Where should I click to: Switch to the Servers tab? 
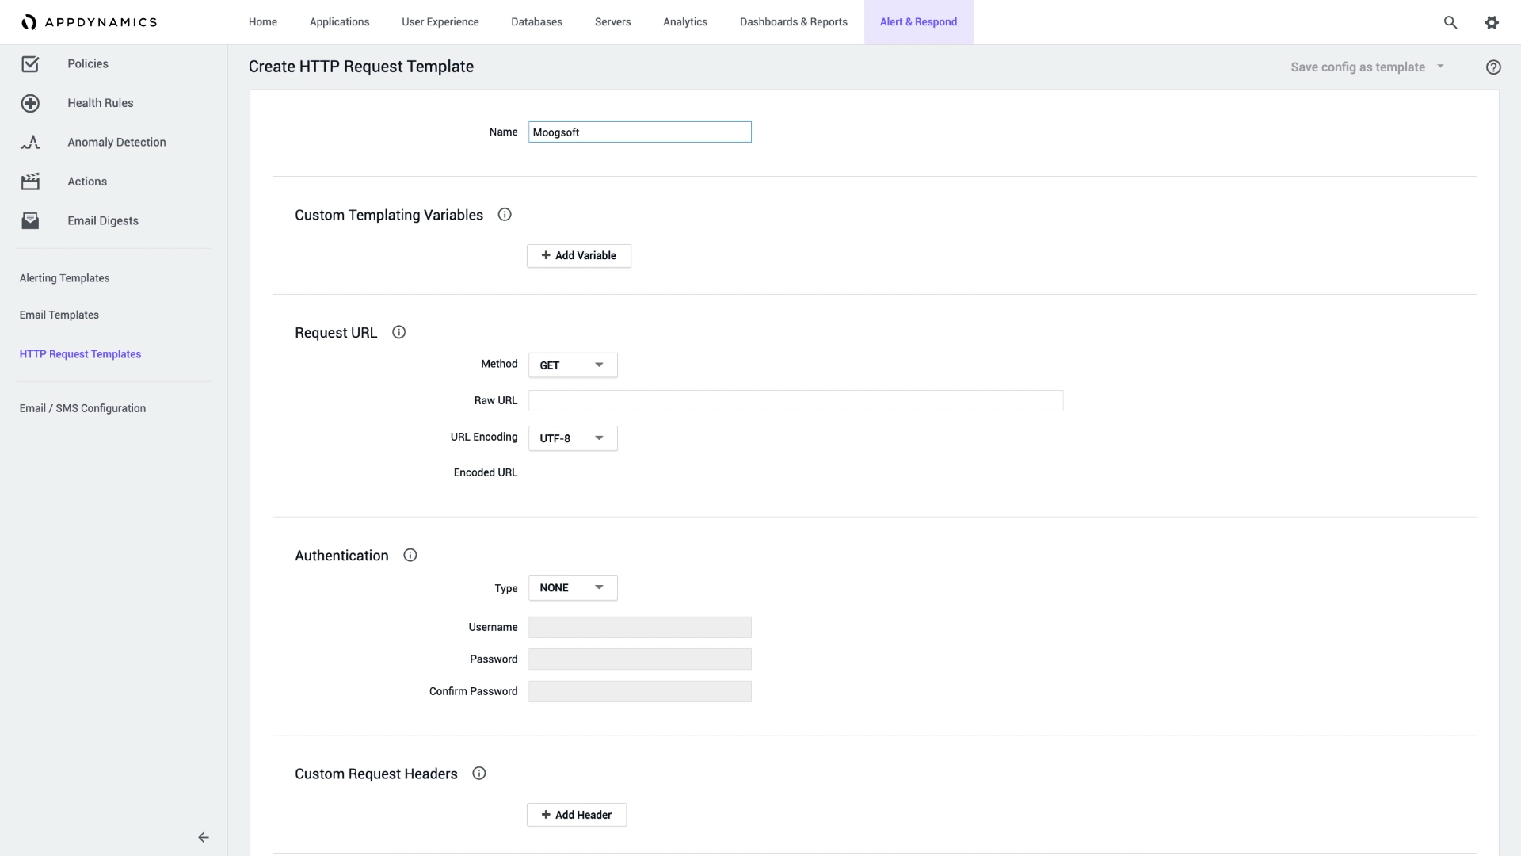(613, 22)
